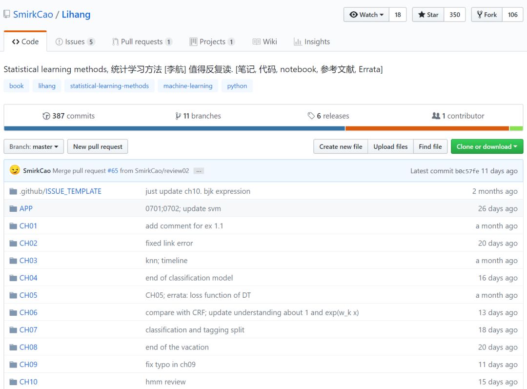Open the Wiki tab
The height and width of the screenshot is (389, 527).
[265, 41]
